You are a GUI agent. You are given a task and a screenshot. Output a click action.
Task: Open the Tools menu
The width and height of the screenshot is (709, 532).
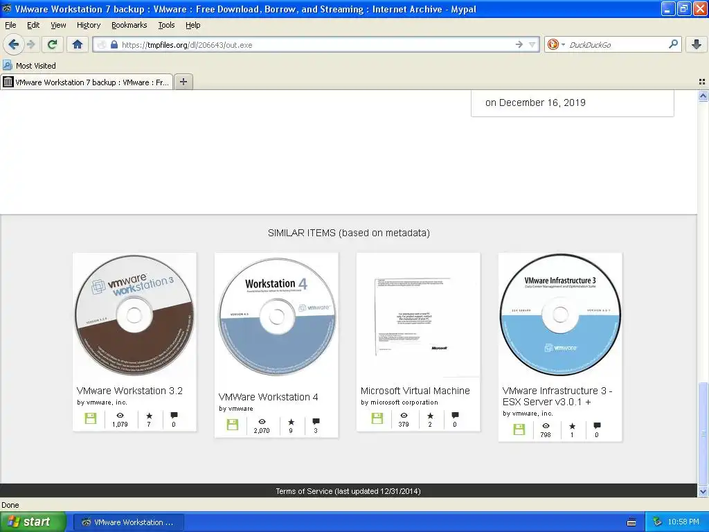coord(166,26)
